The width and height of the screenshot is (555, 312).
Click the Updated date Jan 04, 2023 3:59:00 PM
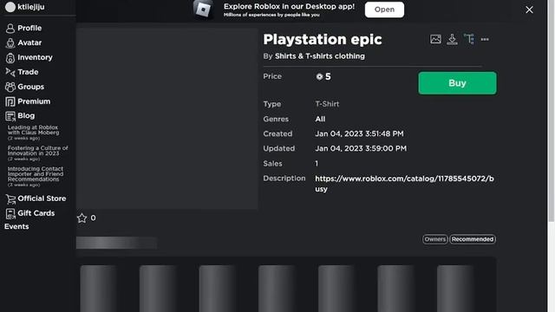click(361, 148)
